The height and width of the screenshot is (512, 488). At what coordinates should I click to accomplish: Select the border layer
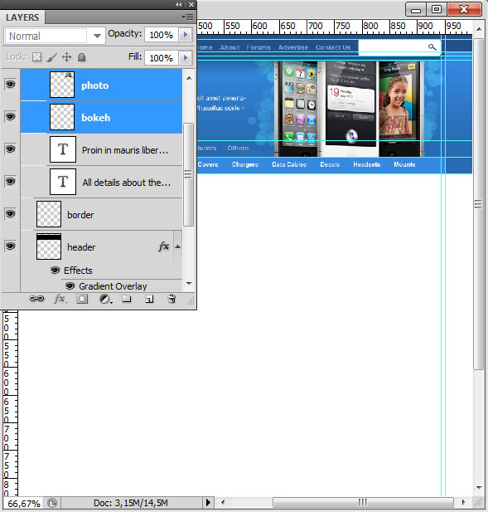[x=101, y=214]
